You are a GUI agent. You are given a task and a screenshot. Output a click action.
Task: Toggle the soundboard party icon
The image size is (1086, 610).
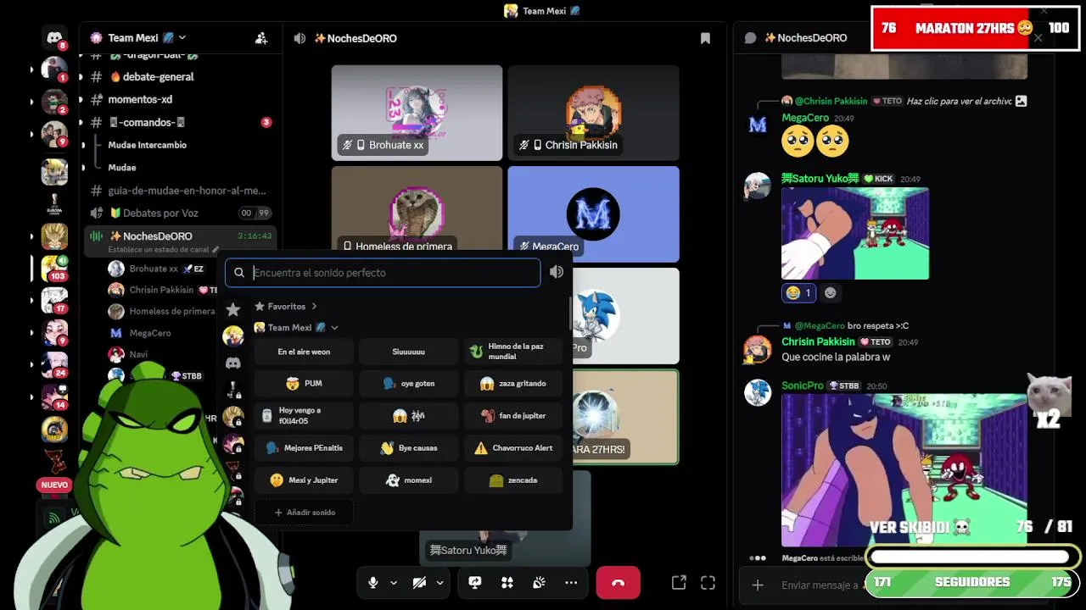[x=539, y=583]
